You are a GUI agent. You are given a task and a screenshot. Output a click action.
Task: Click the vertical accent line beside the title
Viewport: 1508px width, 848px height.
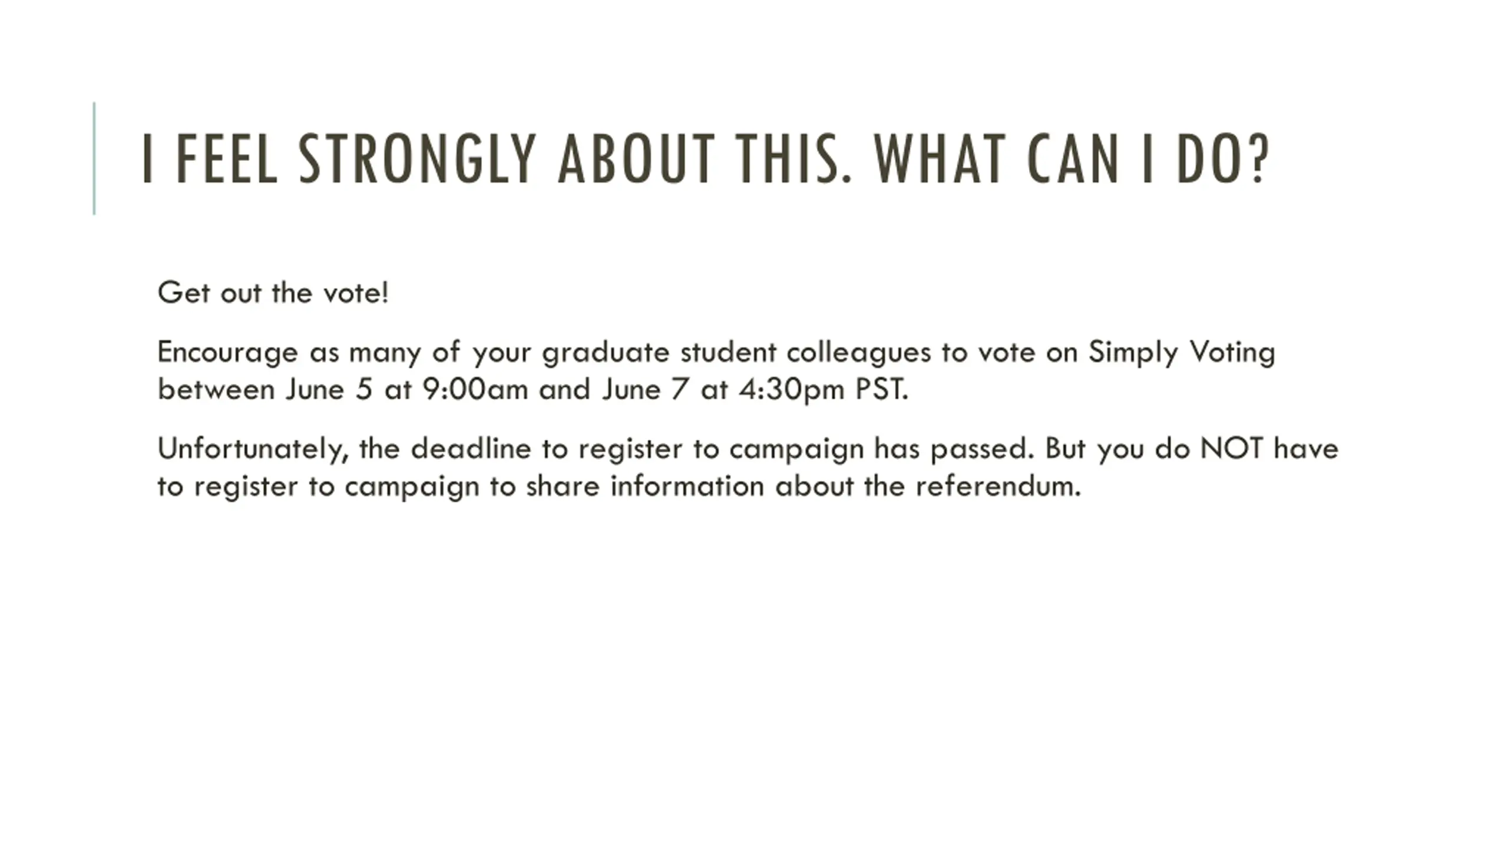click(94, 158)
